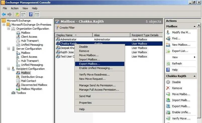Choose Manage Send As Permission... in context menu
202x123 pixels.
pyautogui.click(x=100, y=85)
